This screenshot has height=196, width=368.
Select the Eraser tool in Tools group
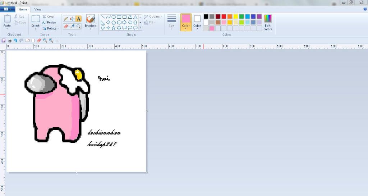click(x=66, y=26)
